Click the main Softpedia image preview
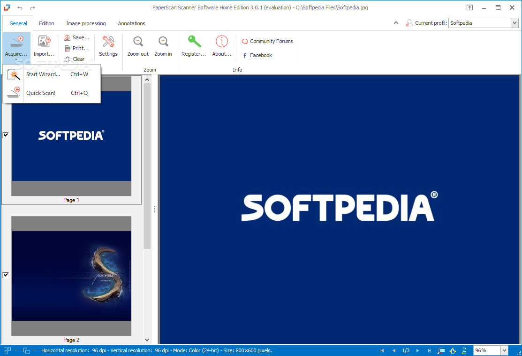 (340, 209)
